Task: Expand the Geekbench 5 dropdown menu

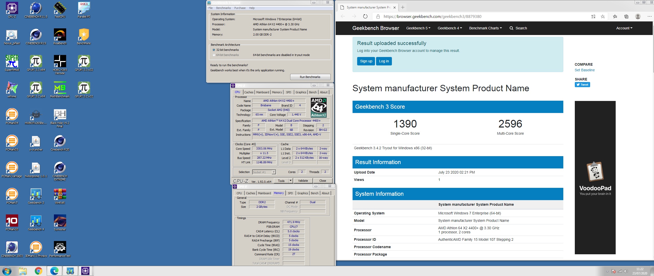Action: [x=418, y=28]
